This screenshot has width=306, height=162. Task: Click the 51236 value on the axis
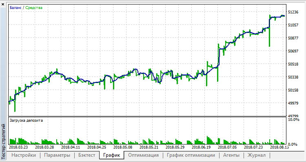coord(293,12)
